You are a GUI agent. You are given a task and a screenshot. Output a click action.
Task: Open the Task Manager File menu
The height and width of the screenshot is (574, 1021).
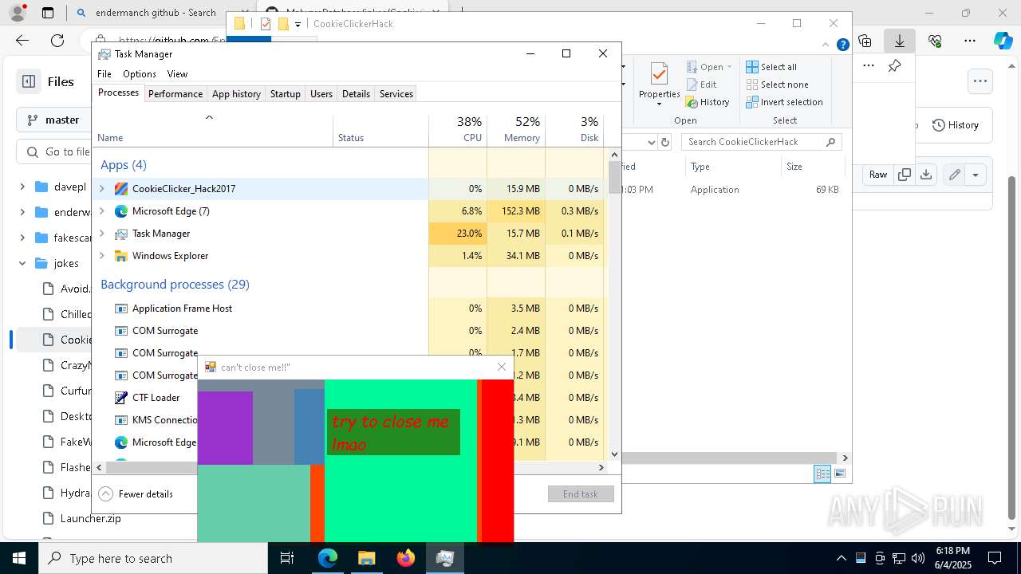(x=104, y=74)
